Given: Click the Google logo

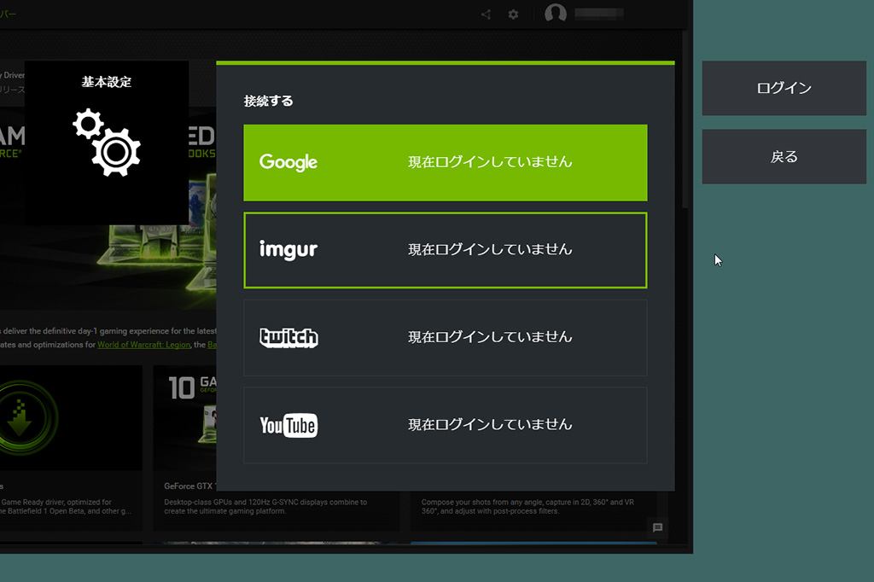Looking at the screenshot, I should [x=288, y=162].
